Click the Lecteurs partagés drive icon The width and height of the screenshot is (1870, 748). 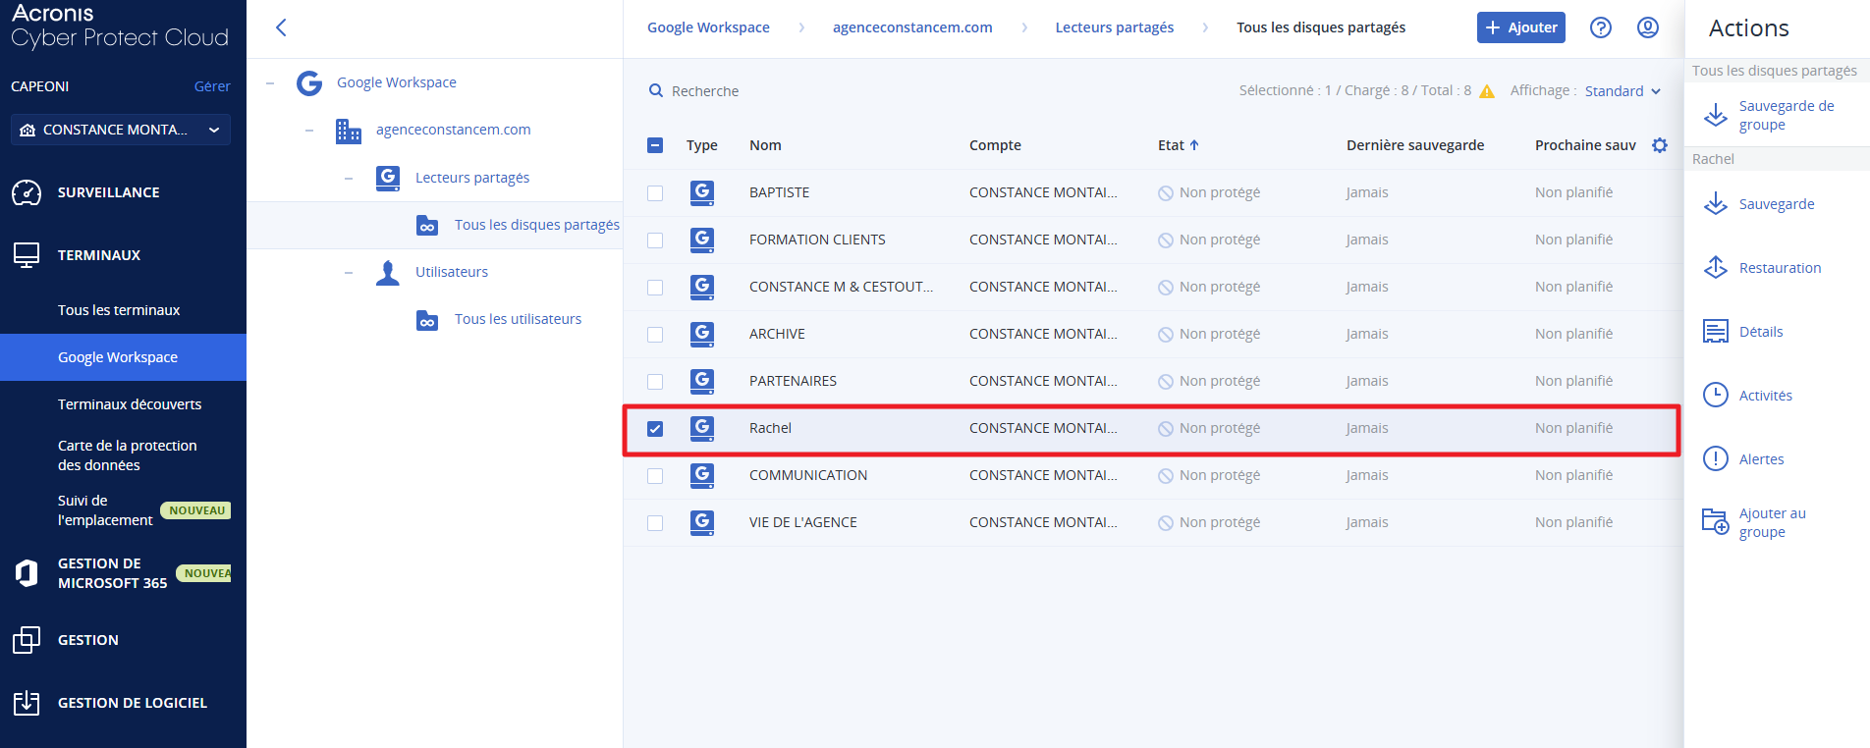388,178
